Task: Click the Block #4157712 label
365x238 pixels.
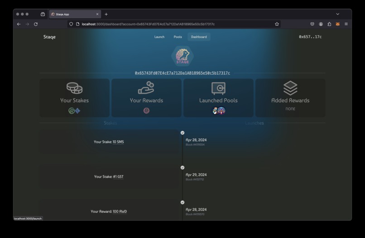Action: 195,180
